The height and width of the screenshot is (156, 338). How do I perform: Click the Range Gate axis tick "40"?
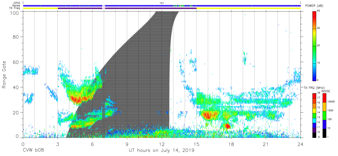(x=16, y=87)
